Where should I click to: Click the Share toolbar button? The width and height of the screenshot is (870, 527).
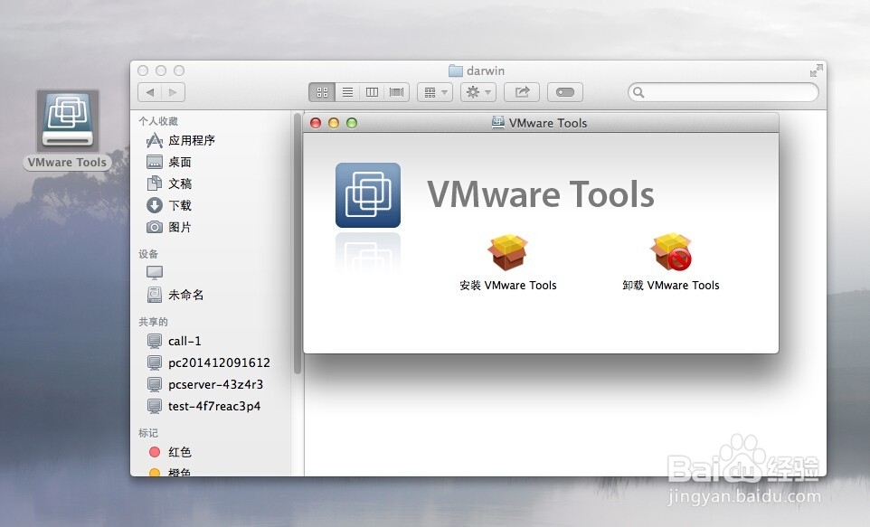[522, 92]
